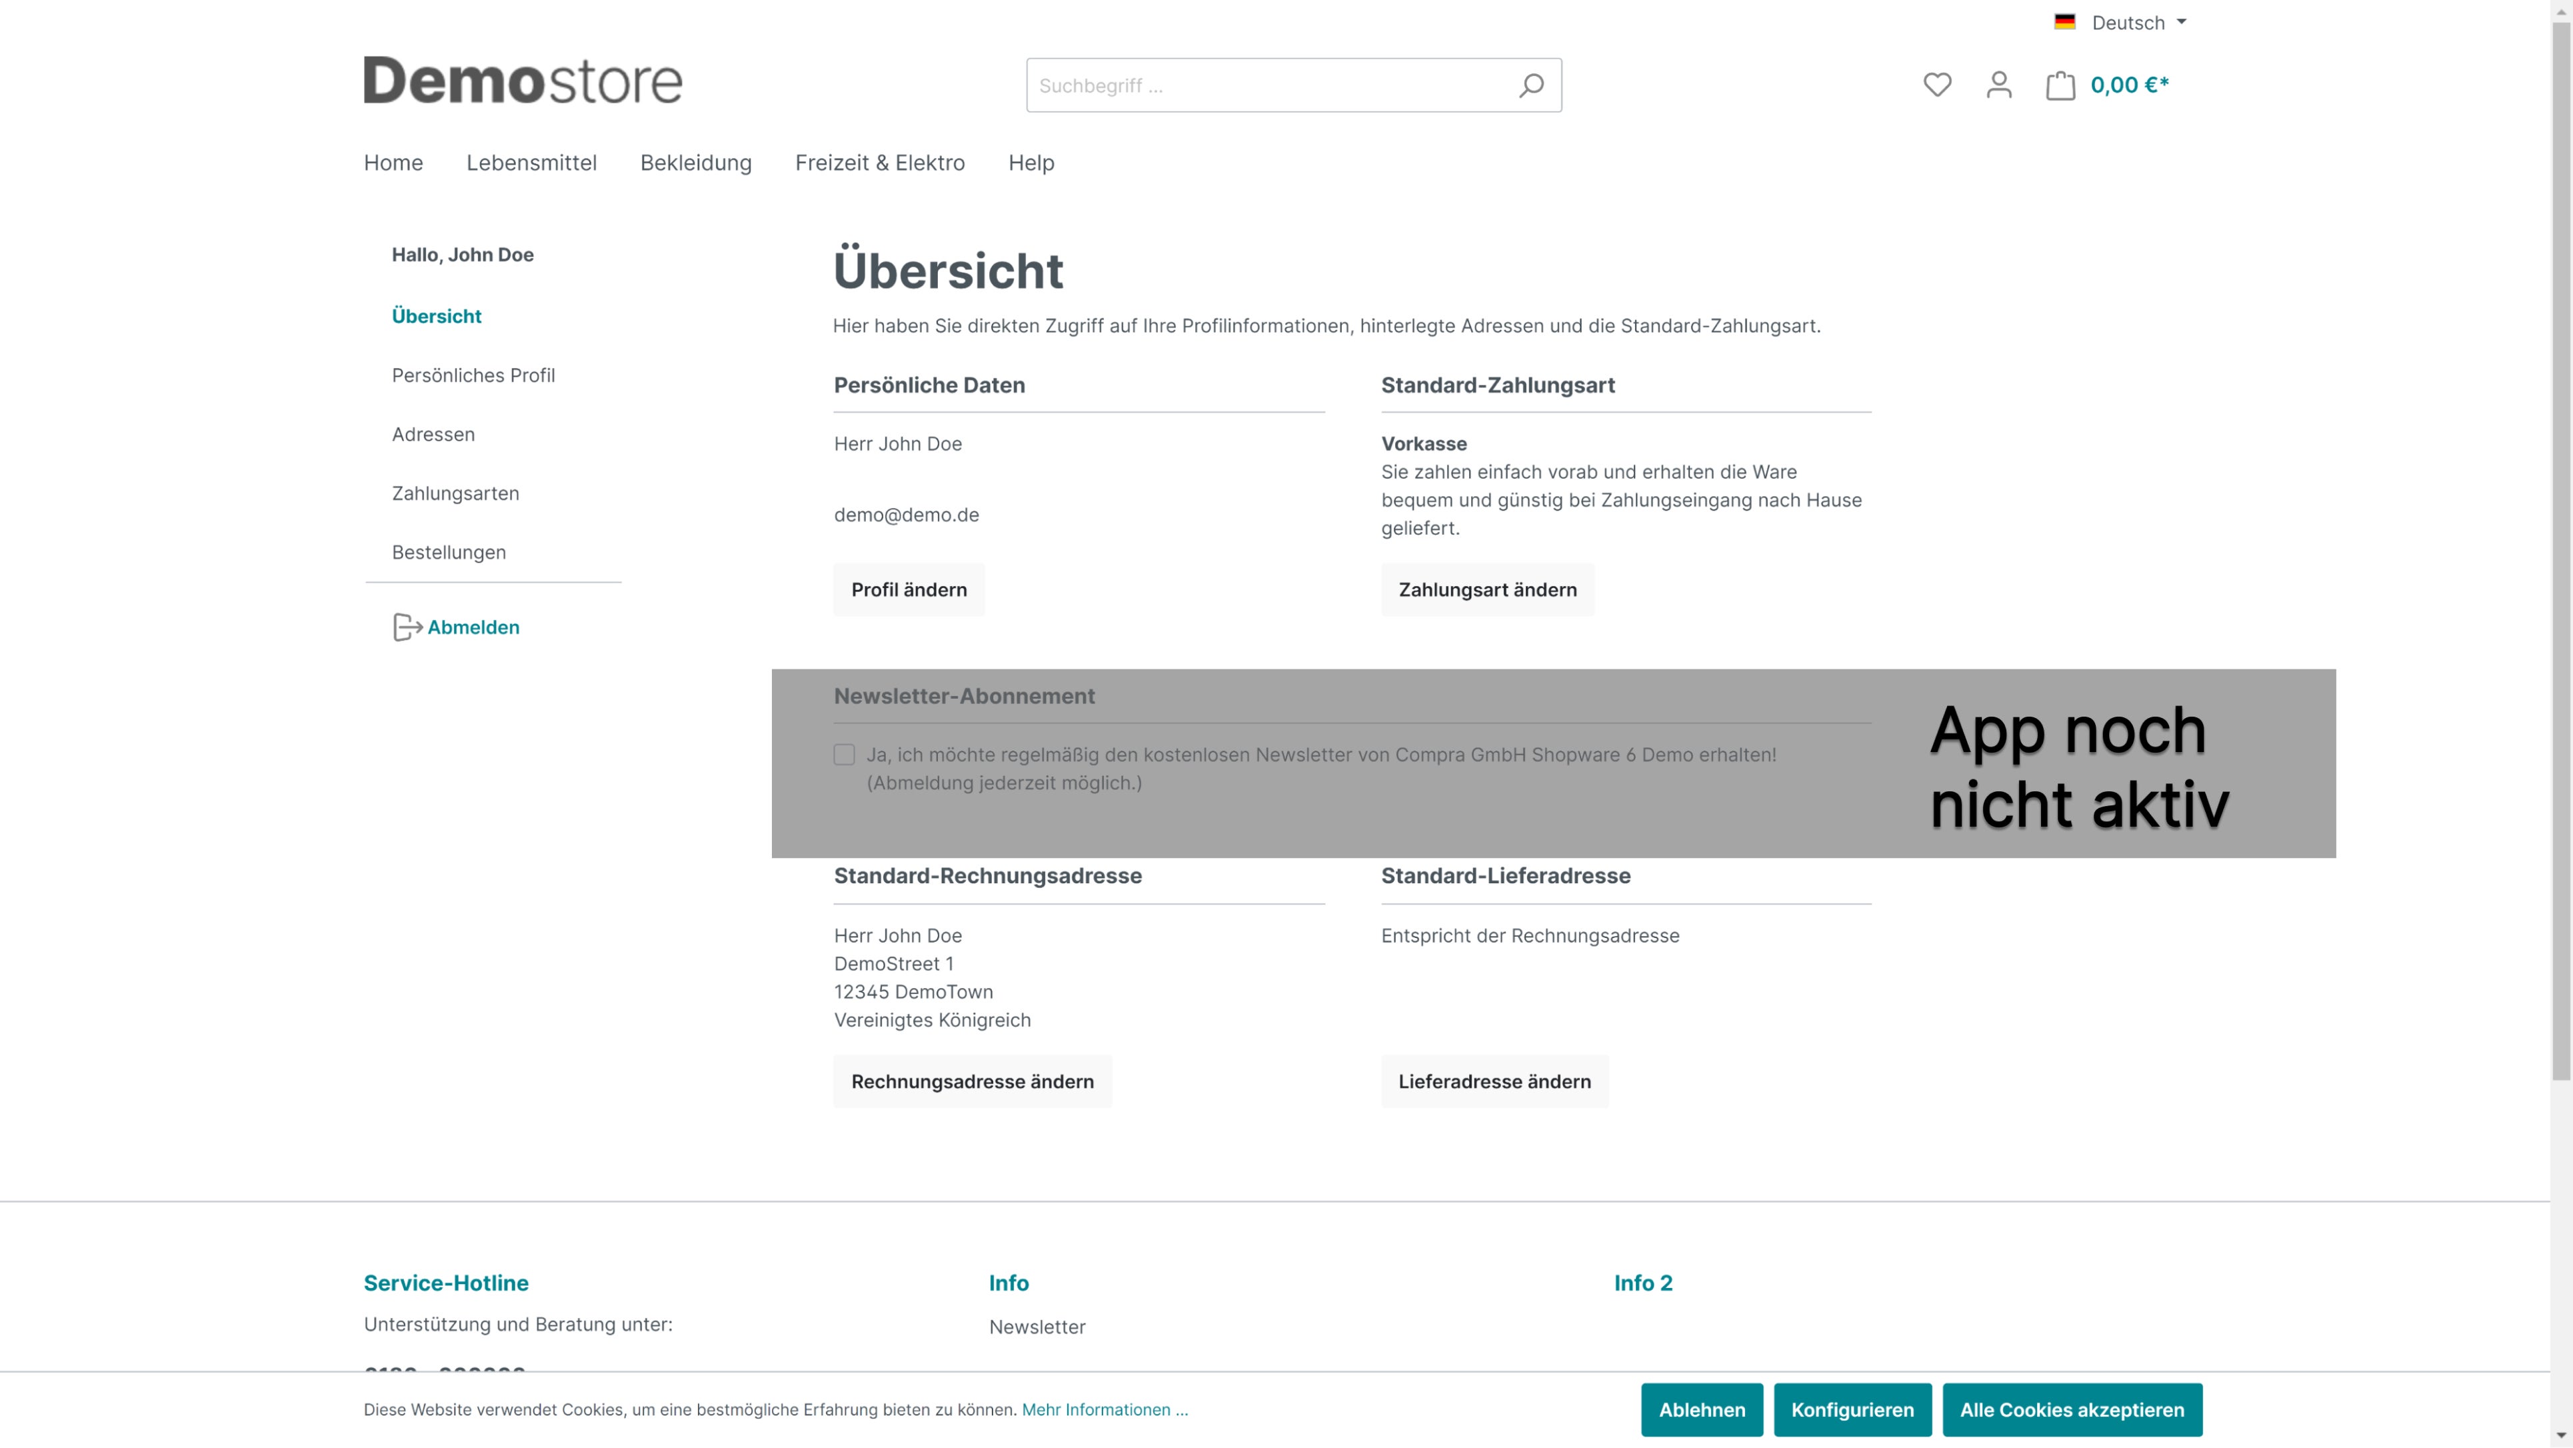Image resolution: width=2573 pixels, height=1448 pixels.
Task: Click the Service-Hotline footer heading
Action: point(445,1283)
